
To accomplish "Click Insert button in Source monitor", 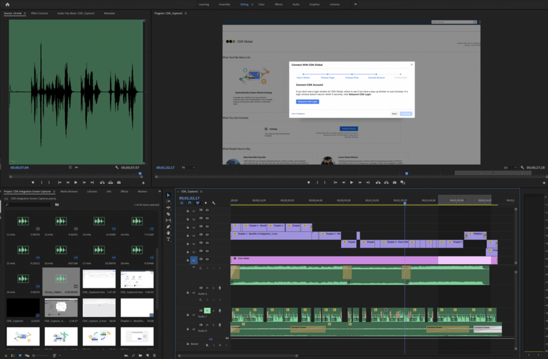I will click(103, 183).
